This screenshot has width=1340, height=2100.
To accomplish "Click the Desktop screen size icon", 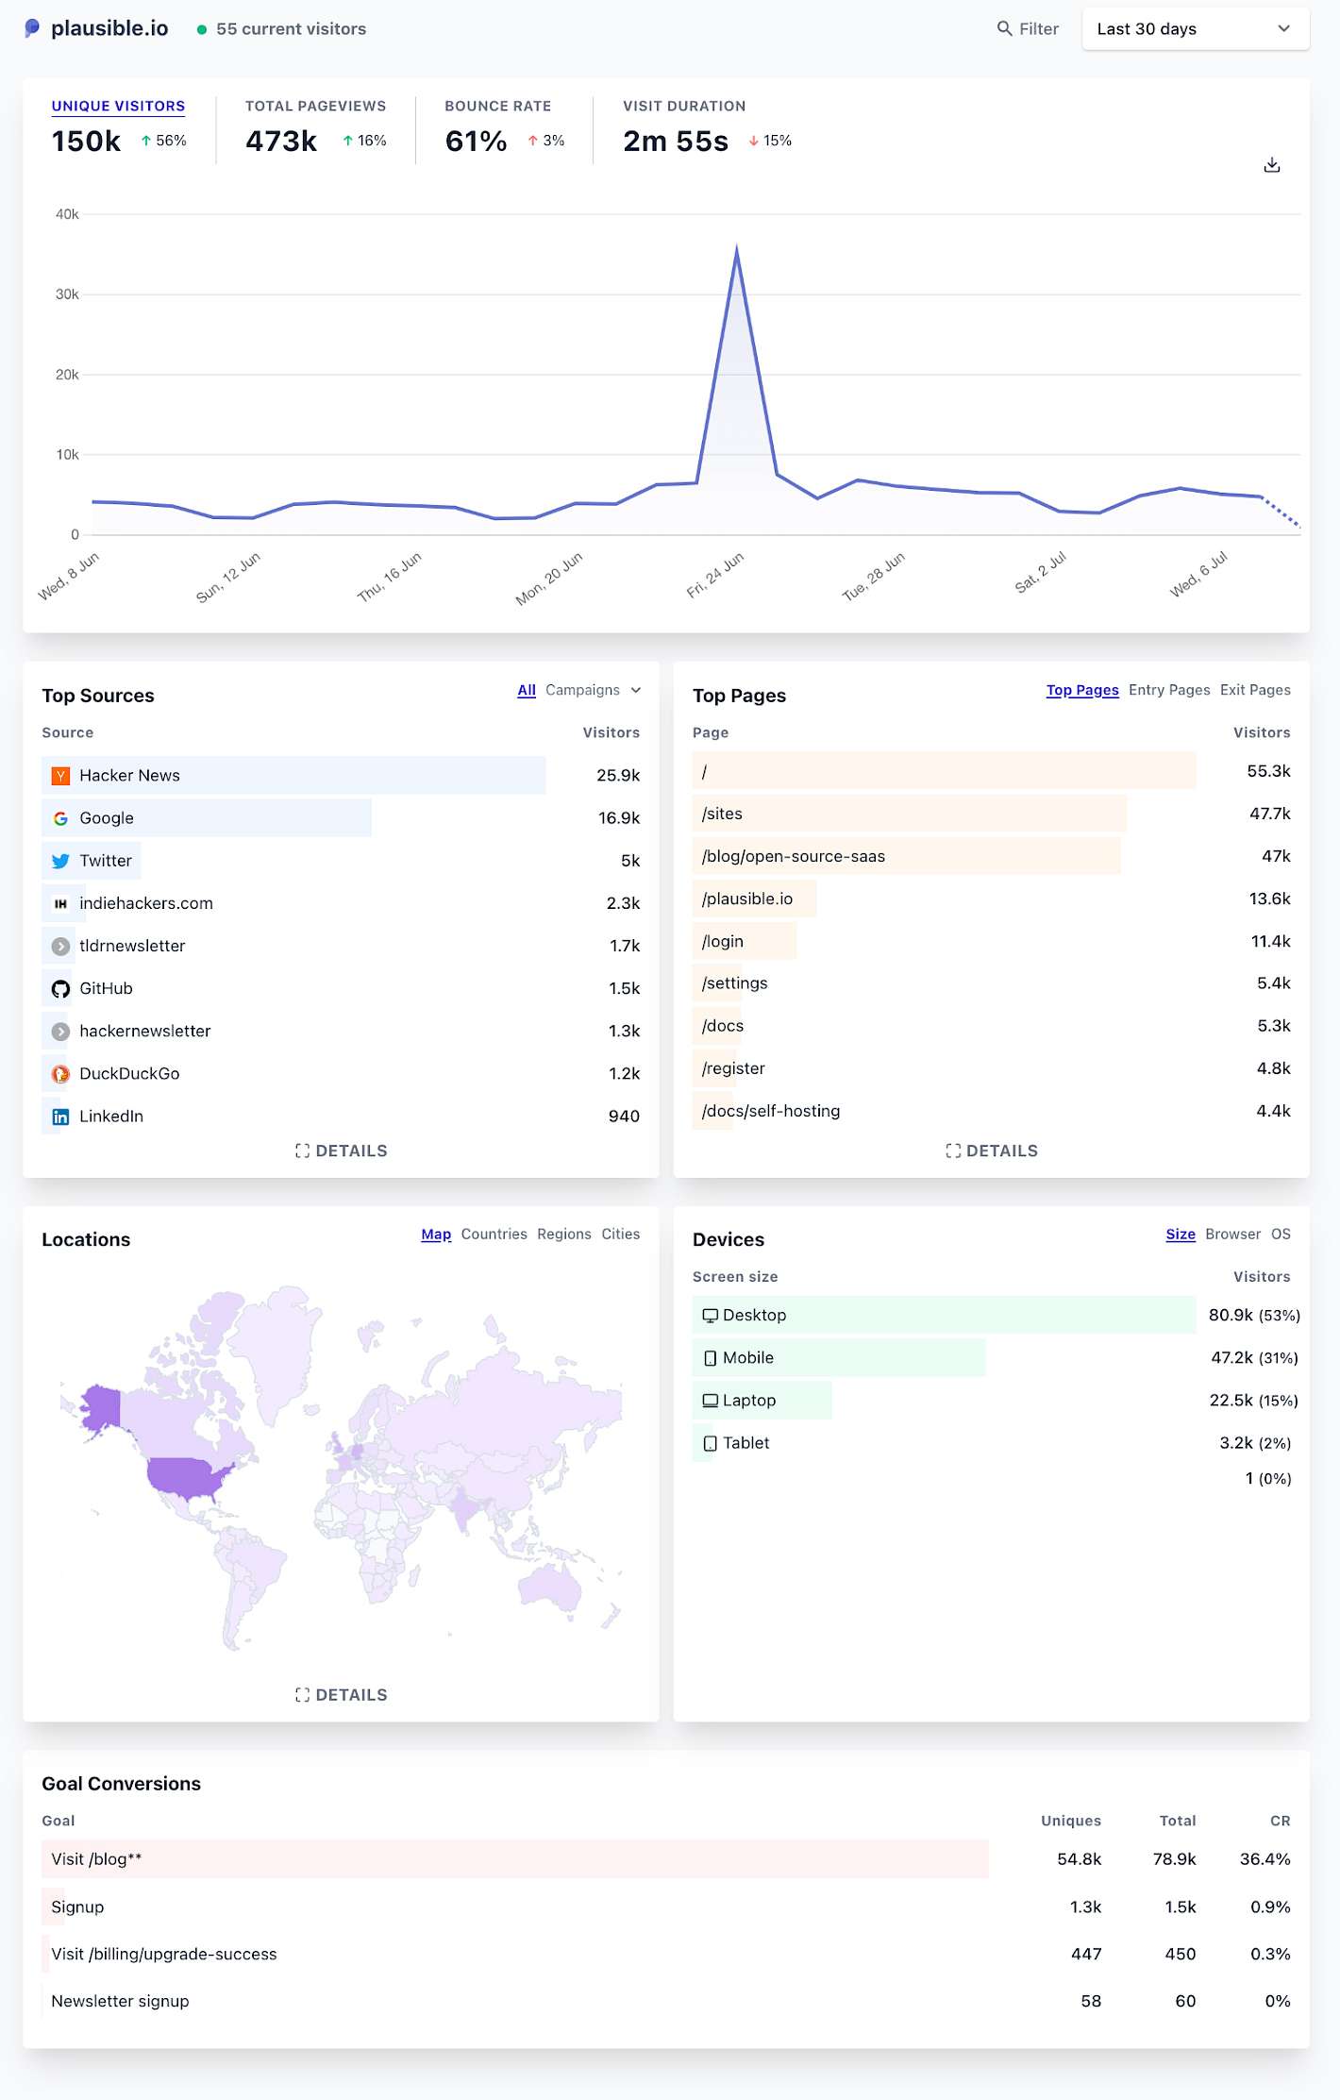I will point(710,1316).
